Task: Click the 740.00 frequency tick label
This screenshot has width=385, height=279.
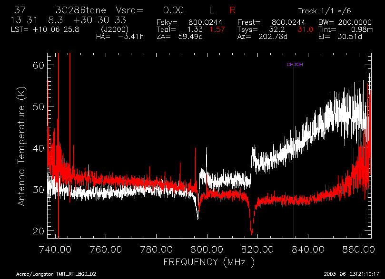Action: pos(55,250)
